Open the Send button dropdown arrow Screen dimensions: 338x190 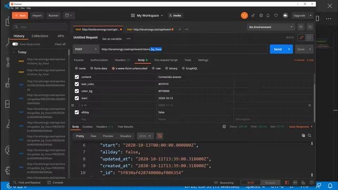[x=289, y=49]
